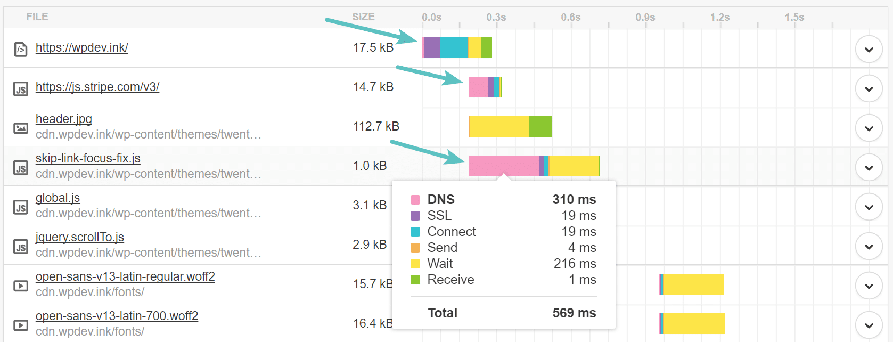This screenshot has width=893, height=342.
Task: Expand request details for wpdev.ink
Action: tap(869, 50)
